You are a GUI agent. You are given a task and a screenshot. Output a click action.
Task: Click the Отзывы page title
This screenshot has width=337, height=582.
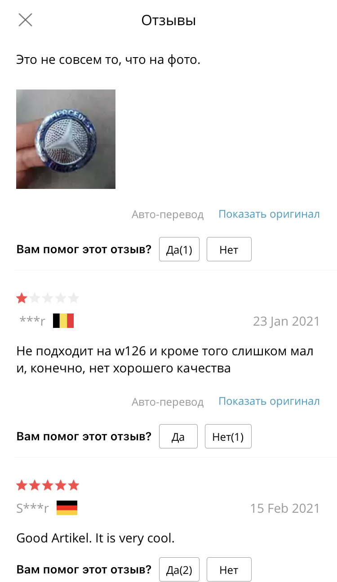pos(168,20)
